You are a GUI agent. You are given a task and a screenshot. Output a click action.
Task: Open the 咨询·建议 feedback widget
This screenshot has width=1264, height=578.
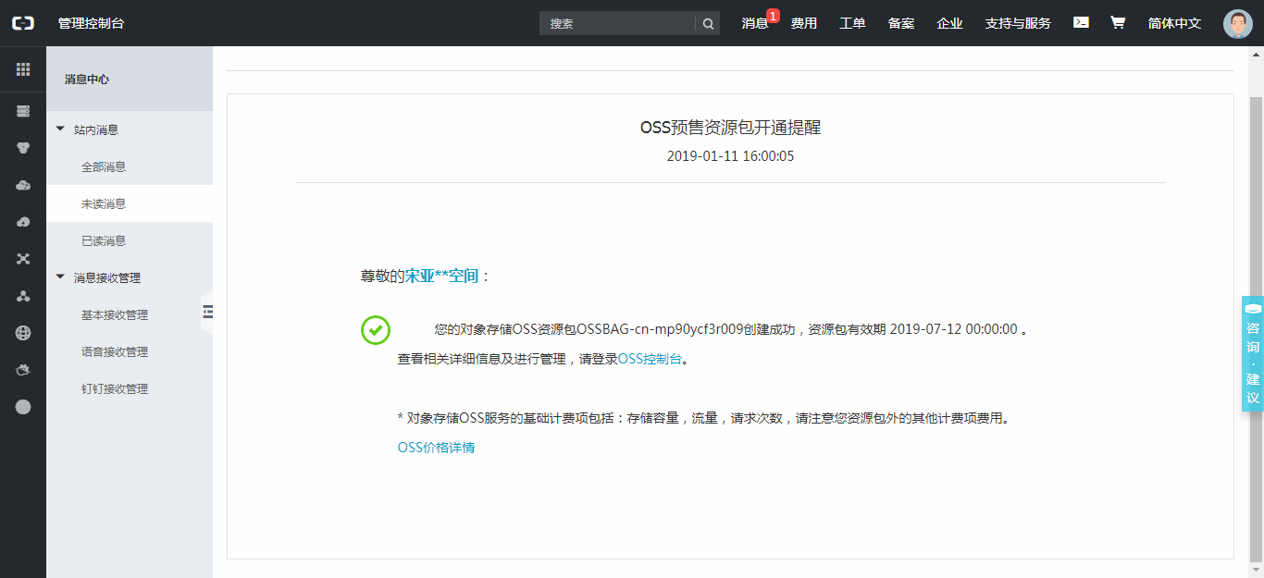[1253, 353]
